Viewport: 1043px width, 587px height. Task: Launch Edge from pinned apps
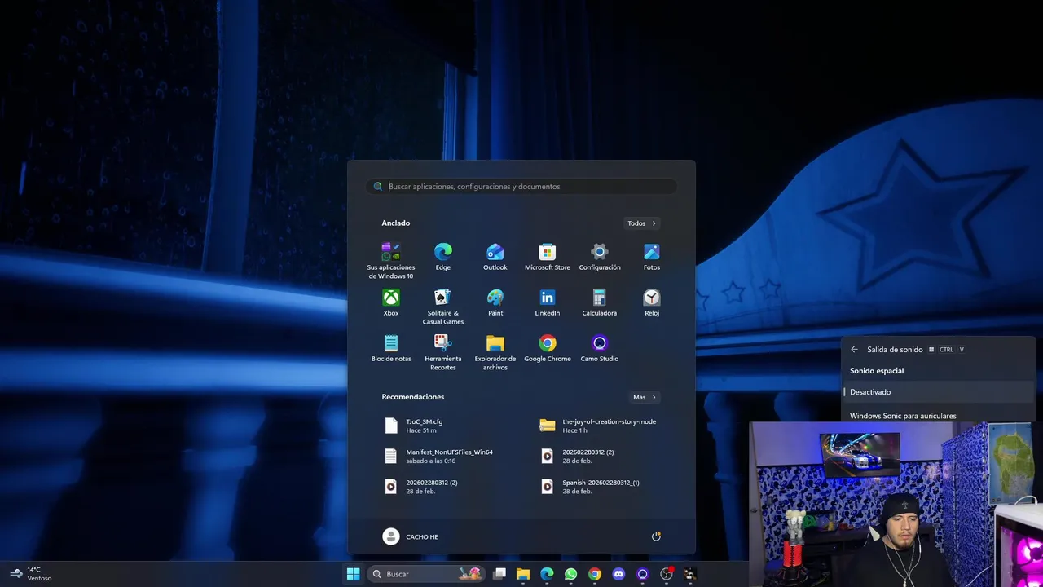pyautogui.click(x=443, y=258)
